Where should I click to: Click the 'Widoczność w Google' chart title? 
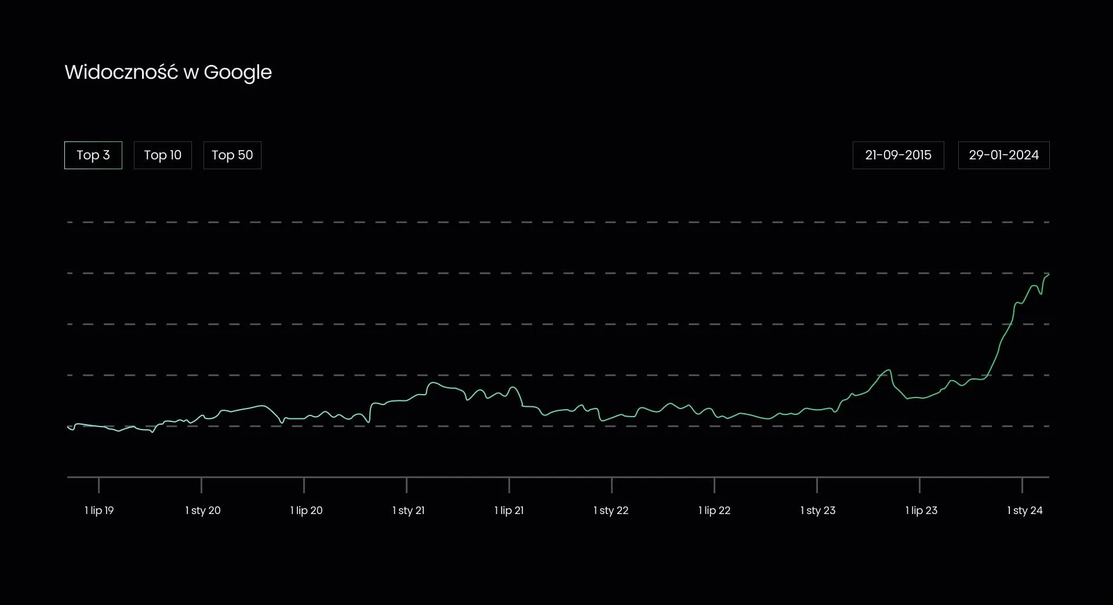pyautogui.click(x=168, y=72)
